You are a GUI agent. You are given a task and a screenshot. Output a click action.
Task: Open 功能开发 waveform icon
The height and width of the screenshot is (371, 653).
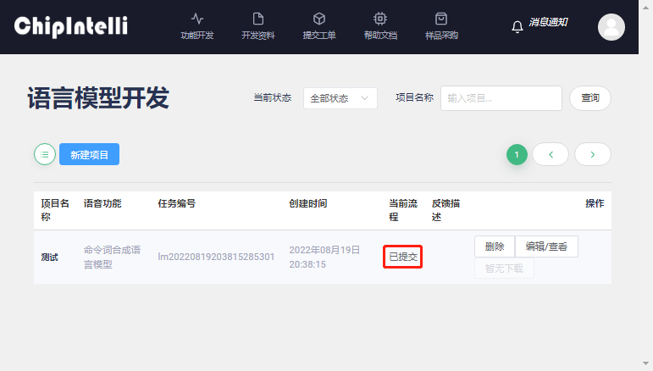(197, 19)
